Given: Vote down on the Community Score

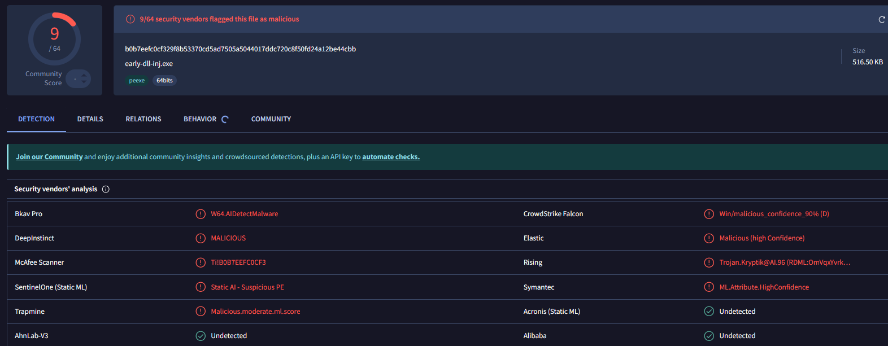Looking at the screenshot, I should tap(84, 82).
